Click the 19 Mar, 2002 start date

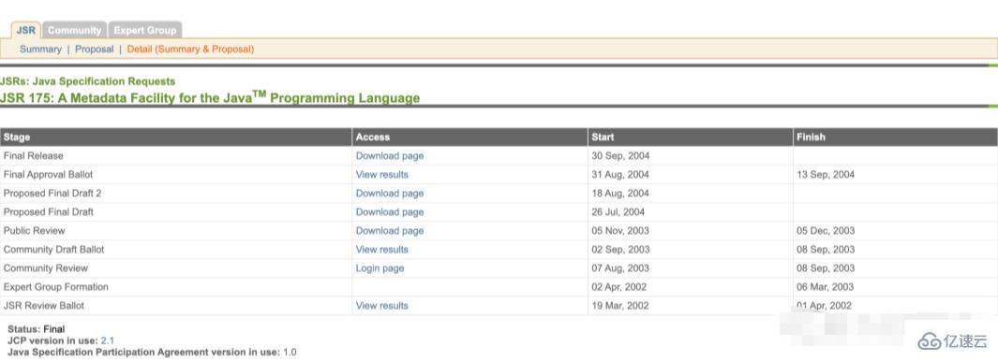point(620,306)
